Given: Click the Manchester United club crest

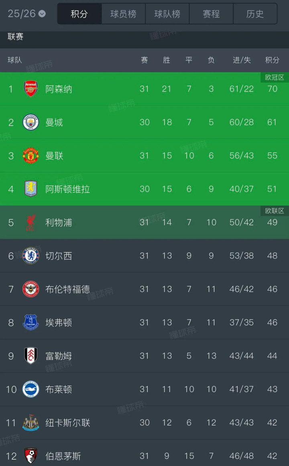Looking at the screenshot, I should [31, 155].
